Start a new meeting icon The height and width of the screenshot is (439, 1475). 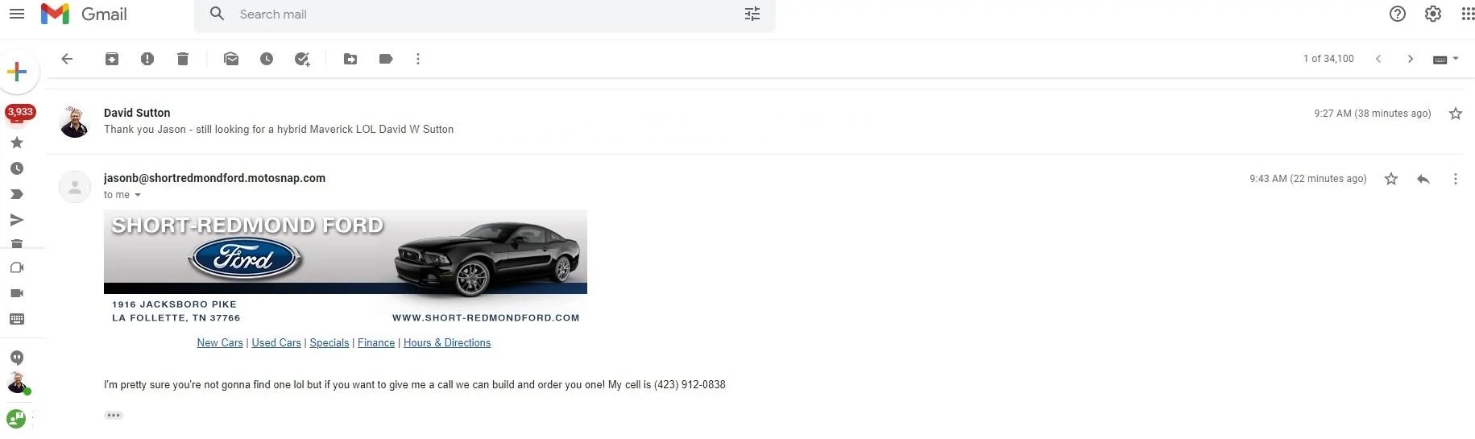tap(17, 293)
